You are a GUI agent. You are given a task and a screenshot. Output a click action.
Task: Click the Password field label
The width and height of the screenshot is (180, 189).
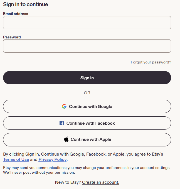point(12,37)
